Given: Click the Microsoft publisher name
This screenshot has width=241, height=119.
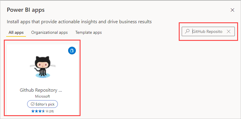Looking at the screenshot, I should pyautogui.click(x=42, y=96).
